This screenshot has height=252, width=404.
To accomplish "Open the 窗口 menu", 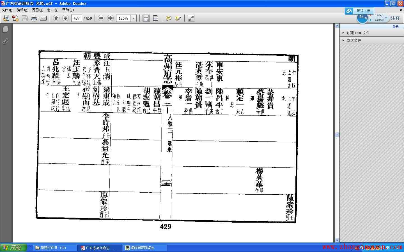I will coord(52,10).
